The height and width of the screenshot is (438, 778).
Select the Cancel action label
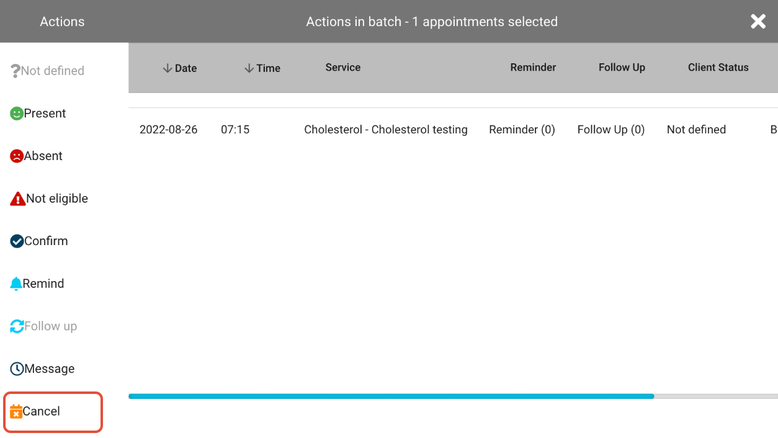point(42,411)
